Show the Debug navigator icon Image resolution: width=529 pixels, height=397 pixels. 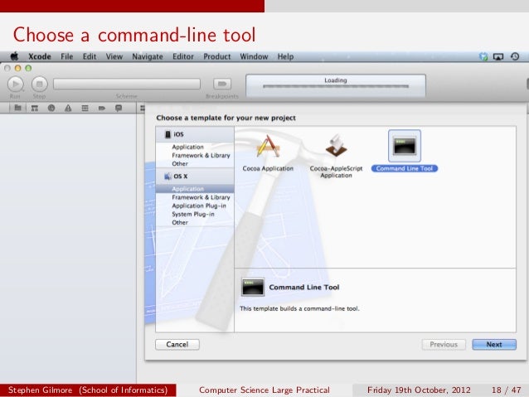[85, 108]
